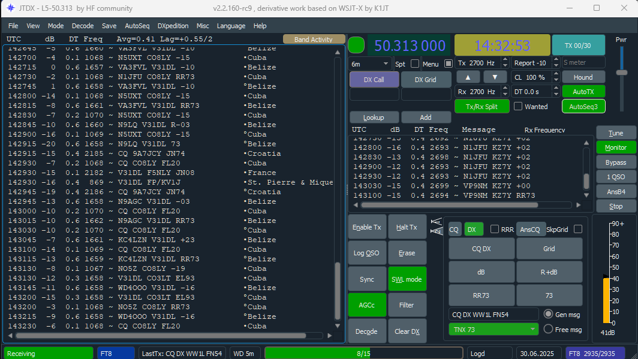638x359 pixels.
Task: Click the JTDX app icon in title bar
Action: tap(11, 8)
